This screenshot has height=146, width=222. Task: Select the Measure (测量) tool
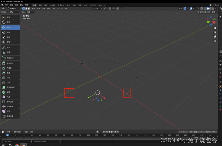11,52
